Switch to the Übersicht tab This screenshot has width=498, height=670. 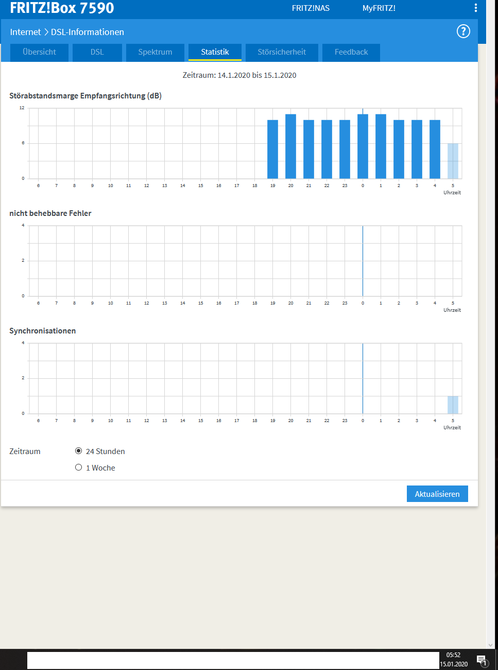40,52
